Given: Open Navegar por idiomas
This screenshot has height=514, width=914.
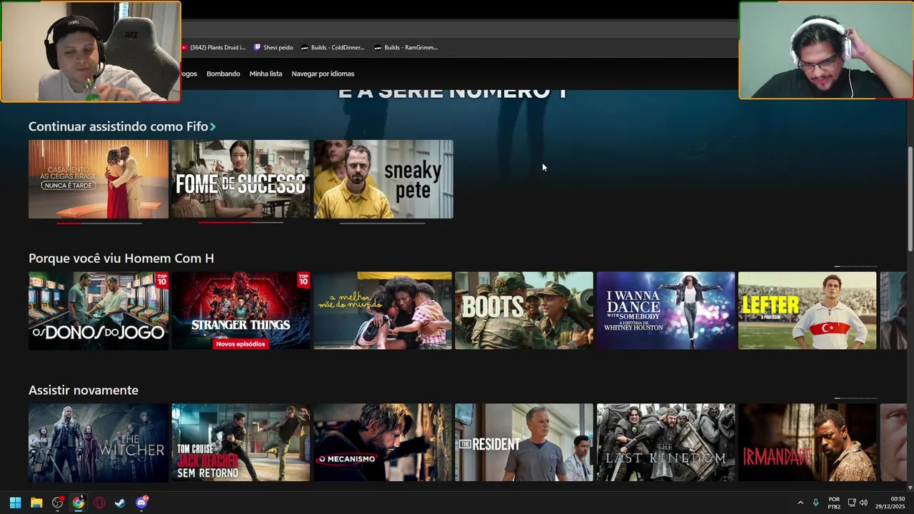Looking at the screenshot, I should click(x=323, y=74).
